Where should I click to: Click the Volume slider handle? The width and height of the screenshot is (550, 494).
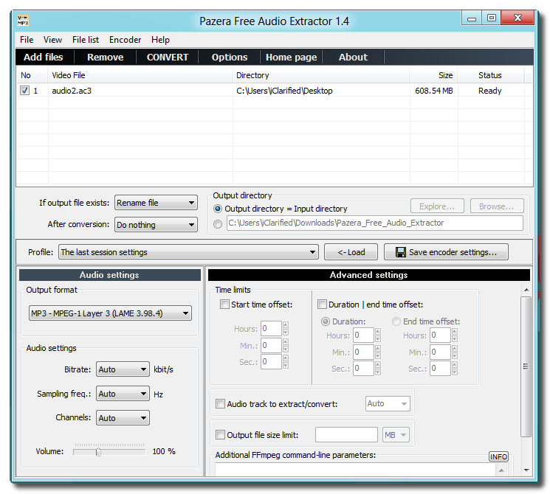[x=99, y=452]
